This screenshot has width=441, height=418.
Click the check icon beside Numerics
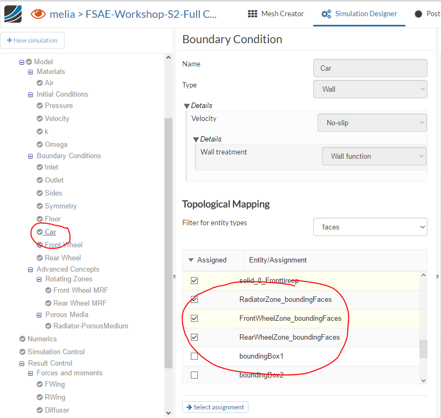(22, 339)
